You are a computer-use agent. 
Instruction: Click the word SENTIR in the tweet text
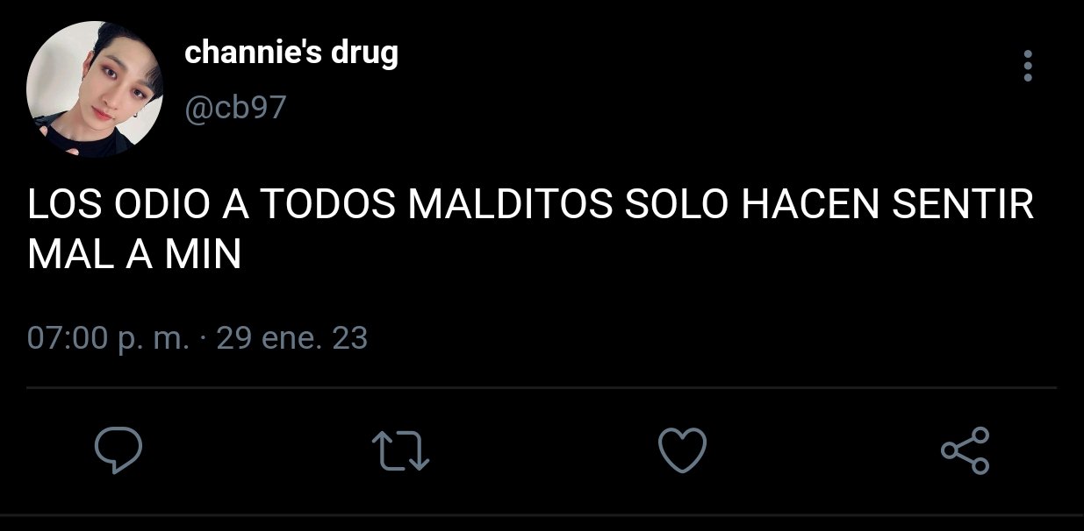point(963,207)
